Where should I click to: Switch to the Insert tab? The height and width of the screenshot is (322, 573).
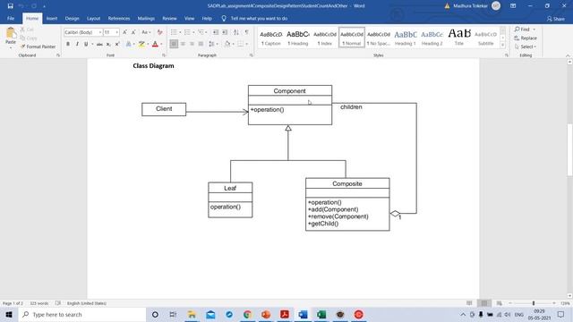(x=52, y=18)
